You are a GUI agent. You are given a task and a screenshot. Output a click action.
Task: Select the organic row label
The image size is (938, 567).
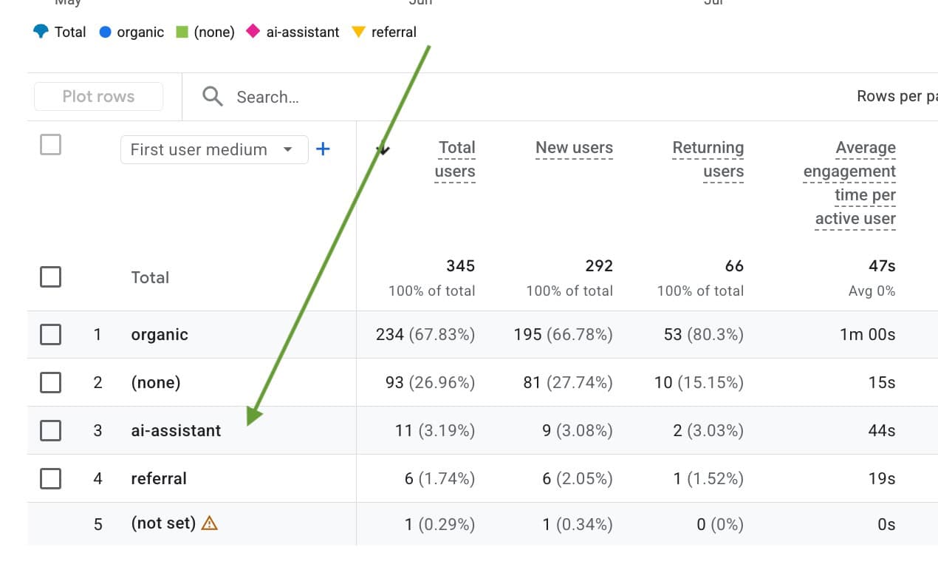pyautogui.click(x=160, y=335)
